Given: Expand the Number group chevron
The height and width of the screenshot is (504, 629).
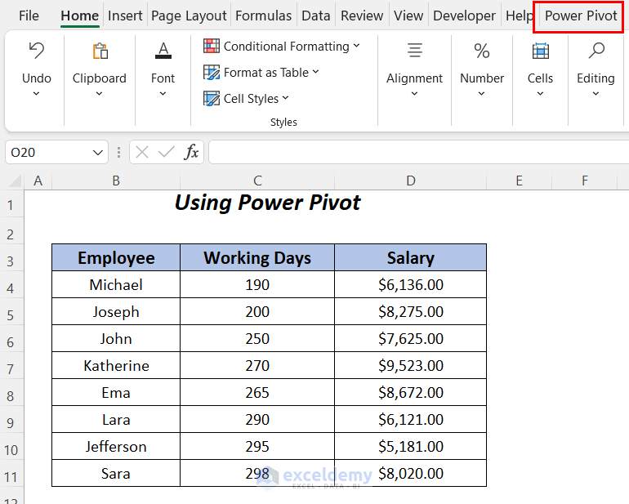Looking at the screenshot, I should tap(481, 94).
